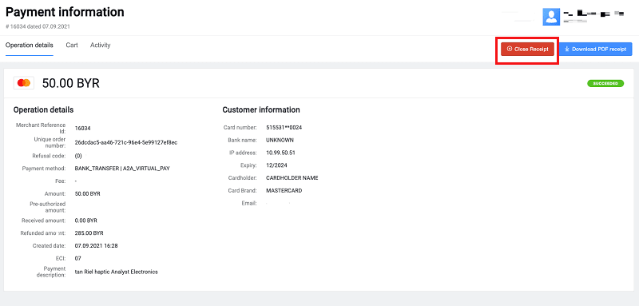The height and width of the screenshot is (306, 639).
Task: Click the Customer information section heading
Action: point(261,109)
